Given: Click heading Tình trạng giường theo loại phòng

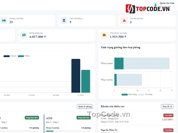Looking at the screenshot, I should pyautogui.click(x=121, y=48).
